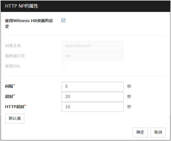
Task: Focus the 超时 field containing 20
Action: click(x=92, y=97)
